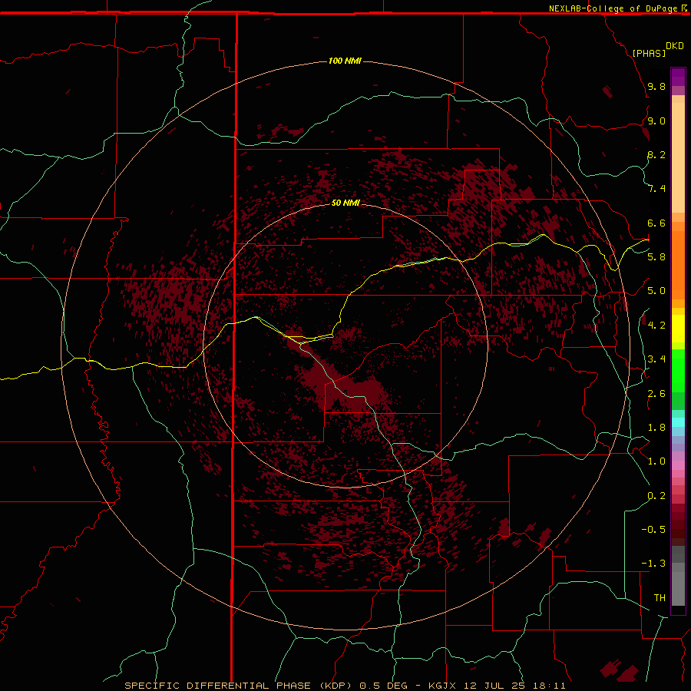The image size is (691, 691).
Task: Click the TH threshold label on scale
Action: tap(660, 598)
